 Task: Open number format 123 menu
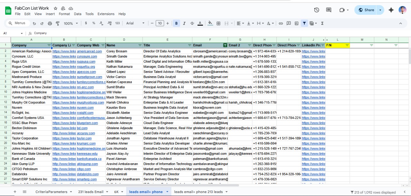coord(118,23)
